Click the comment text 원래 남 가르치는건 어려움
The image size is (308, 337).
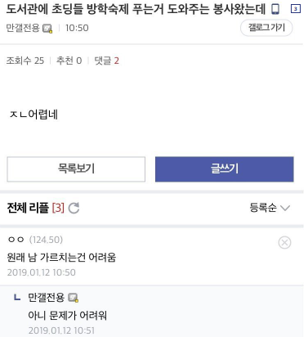61,258
